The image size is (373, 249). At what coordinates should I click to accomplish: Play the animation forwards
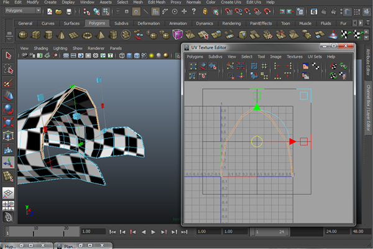(153, 232)
